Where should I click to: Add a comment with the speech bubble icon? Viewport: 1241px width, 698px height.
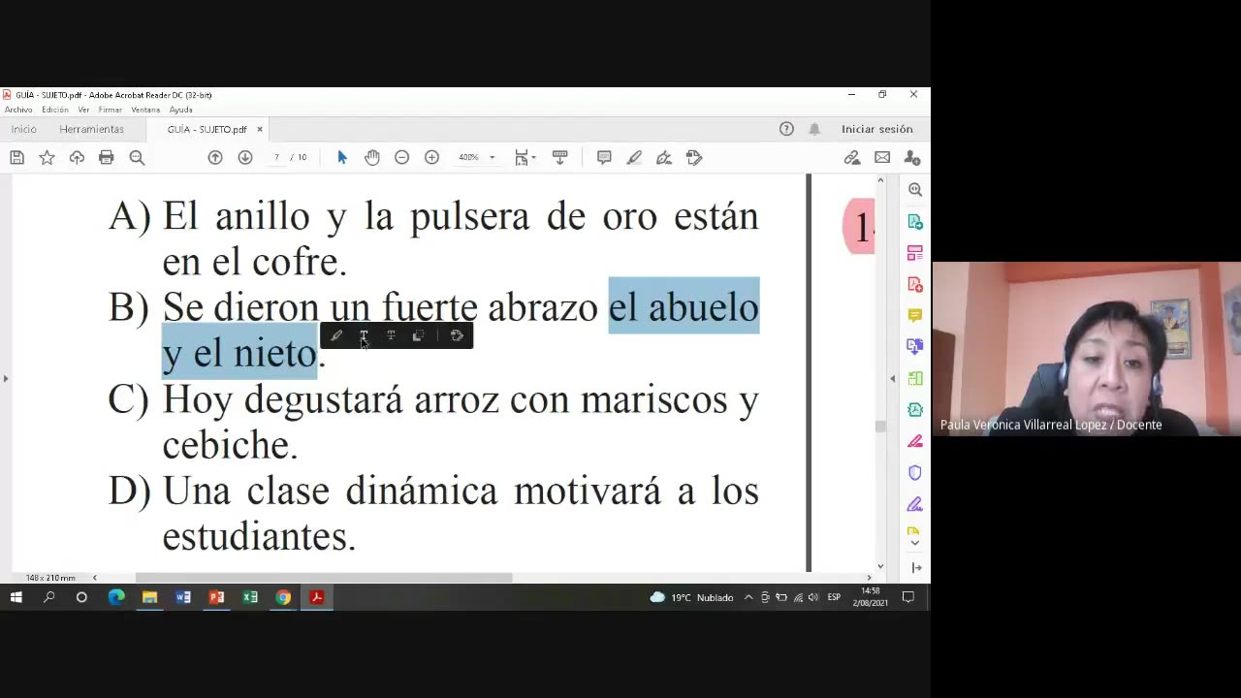click(604, 157)
